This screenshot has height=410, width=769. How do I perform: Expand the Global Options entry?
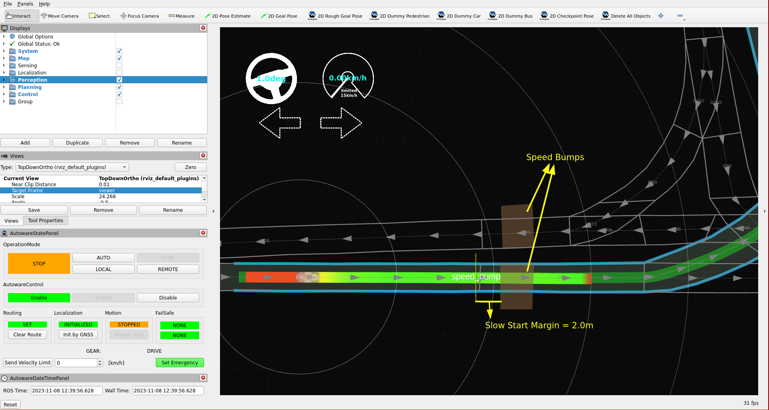pos(4,37)
